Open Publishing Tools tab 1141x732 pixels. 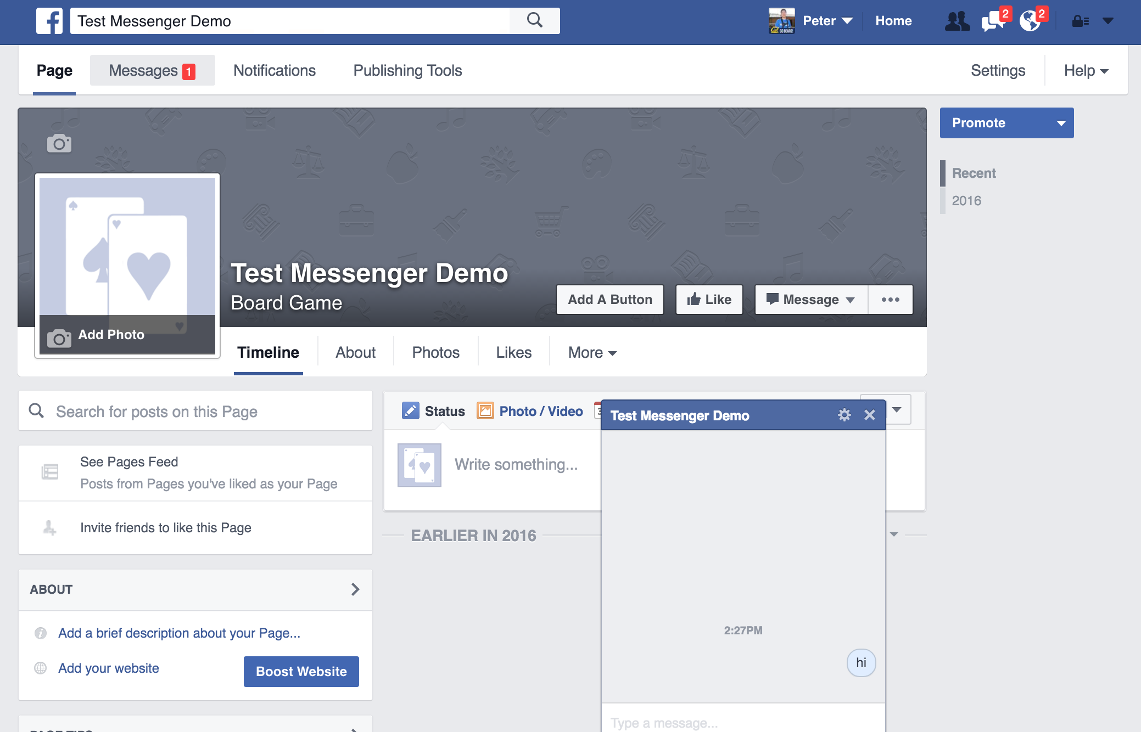[407, 70]
